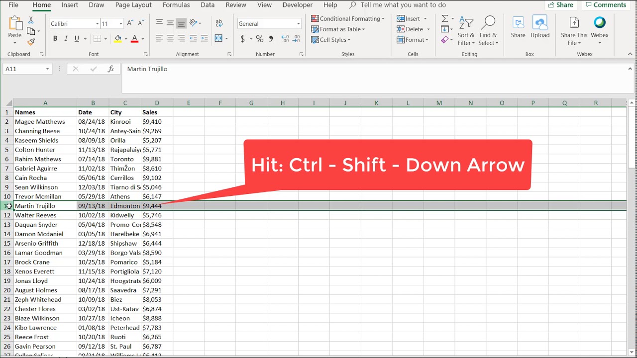The width and height of the screenshot is (637, 358).
Task: Open the Comments pane button
Action: coord(606,5)
